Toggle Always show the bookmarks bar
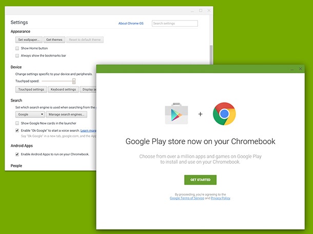 pos(17,55)
